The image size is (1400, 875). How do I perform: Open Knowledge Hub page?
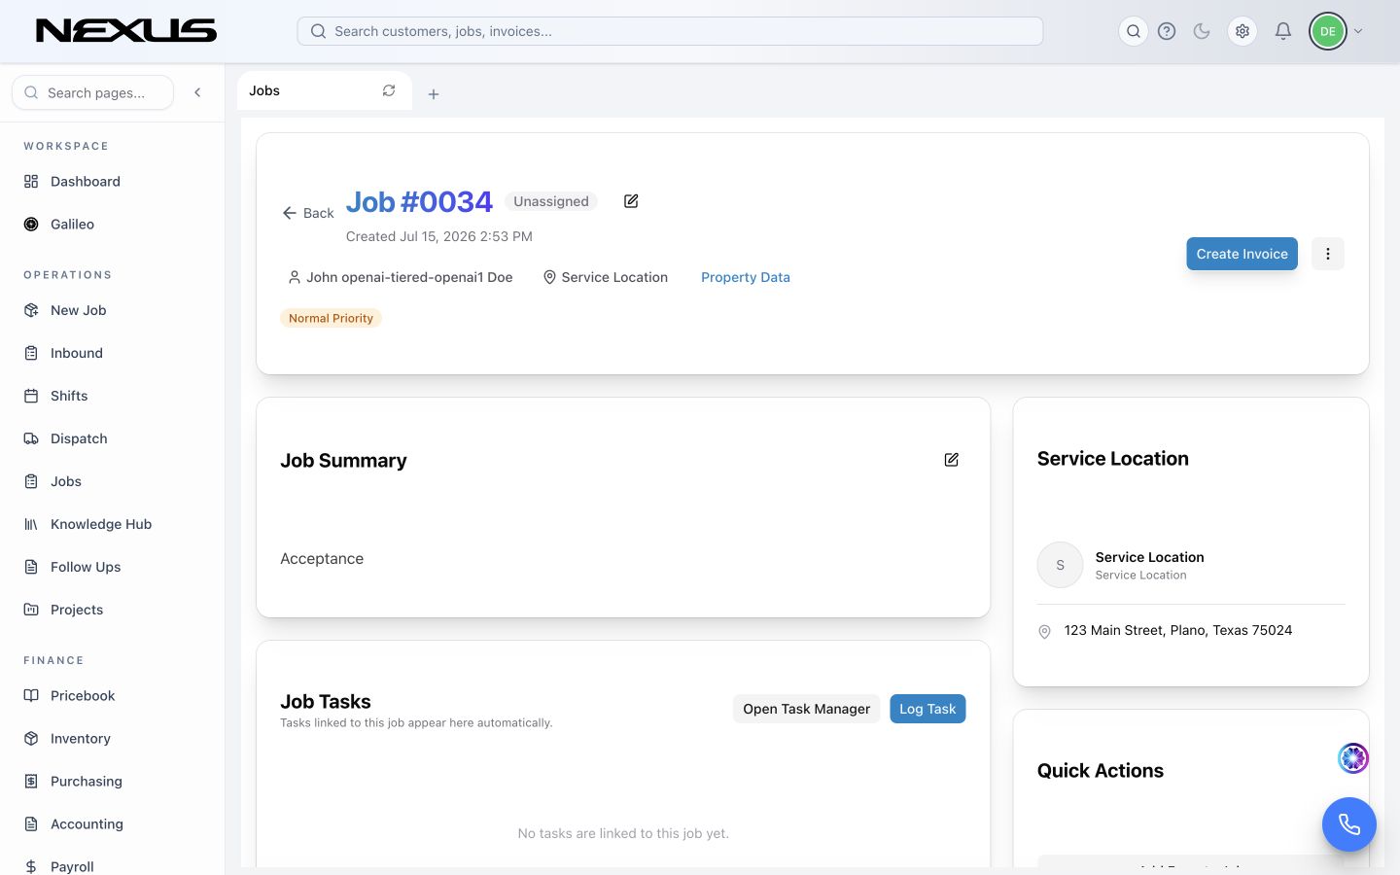(x=101, y=524)
